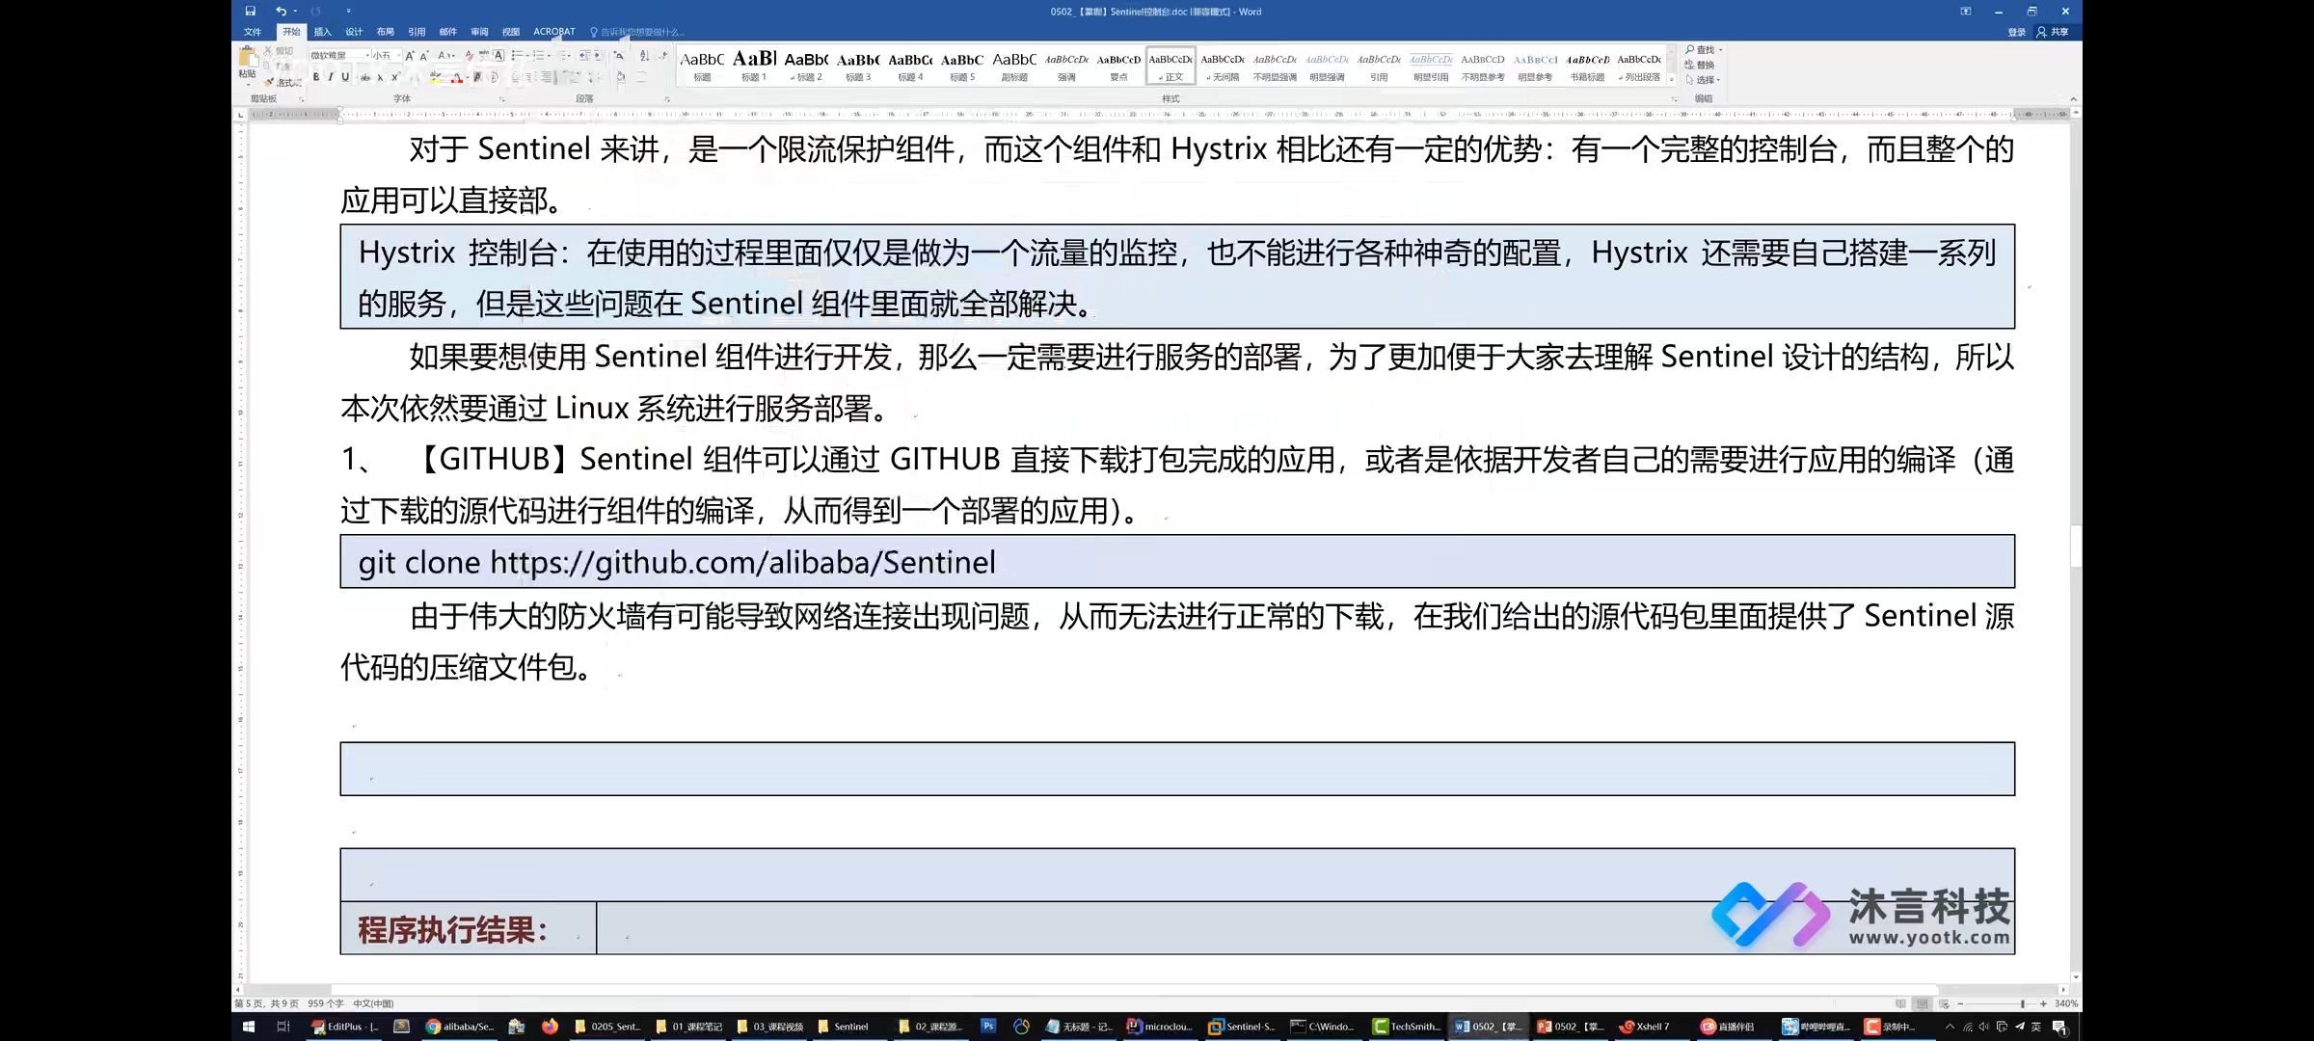The image size is (2314, 1041).
Task: Clear all formatting icon
Action: [x=470, y=56]
